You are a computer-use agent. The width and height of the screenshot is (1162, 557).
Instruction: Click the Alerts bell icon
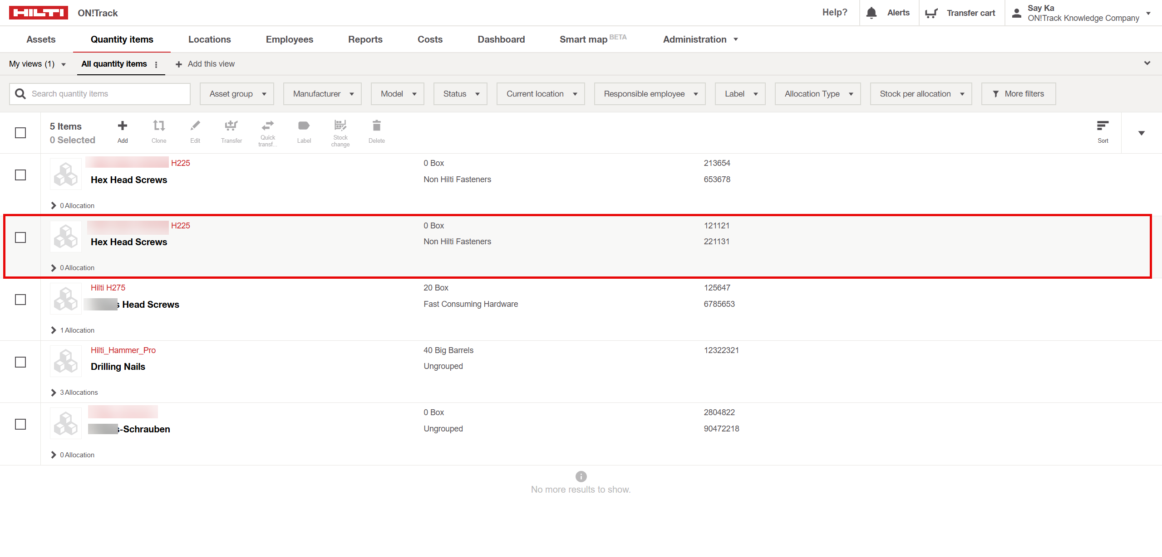[x=871, y=13]
